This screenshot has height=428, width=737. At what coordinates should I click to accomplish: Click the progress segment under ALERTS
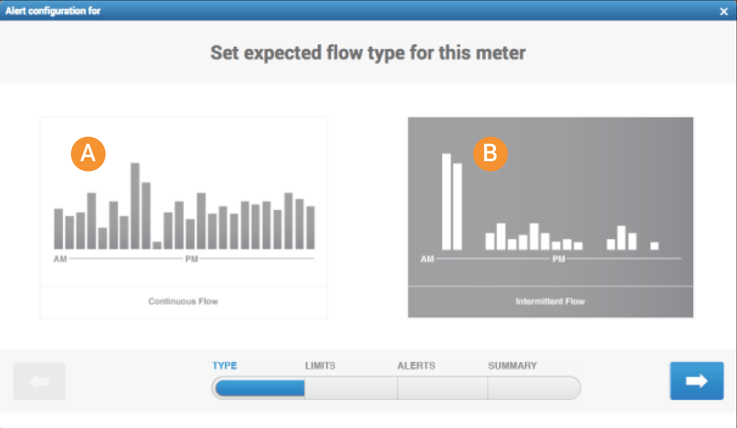(x=442, y=388)
